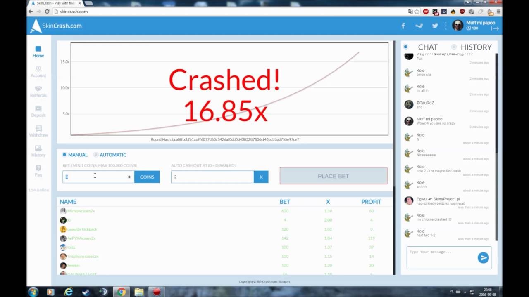Click the COINS button

click(x=147, y=177)
